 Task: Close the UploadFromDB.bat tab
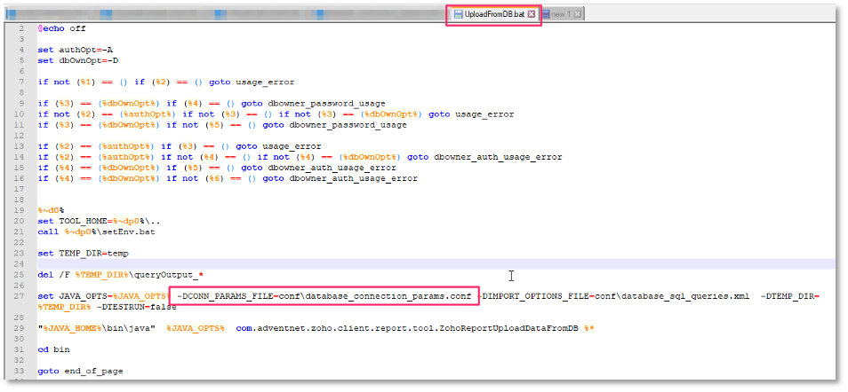click(x=532, y=14)
